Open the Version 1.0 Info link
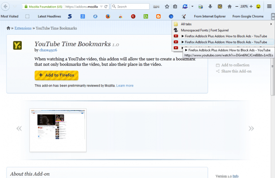This screenshot has height=178, width=275. 236,176
